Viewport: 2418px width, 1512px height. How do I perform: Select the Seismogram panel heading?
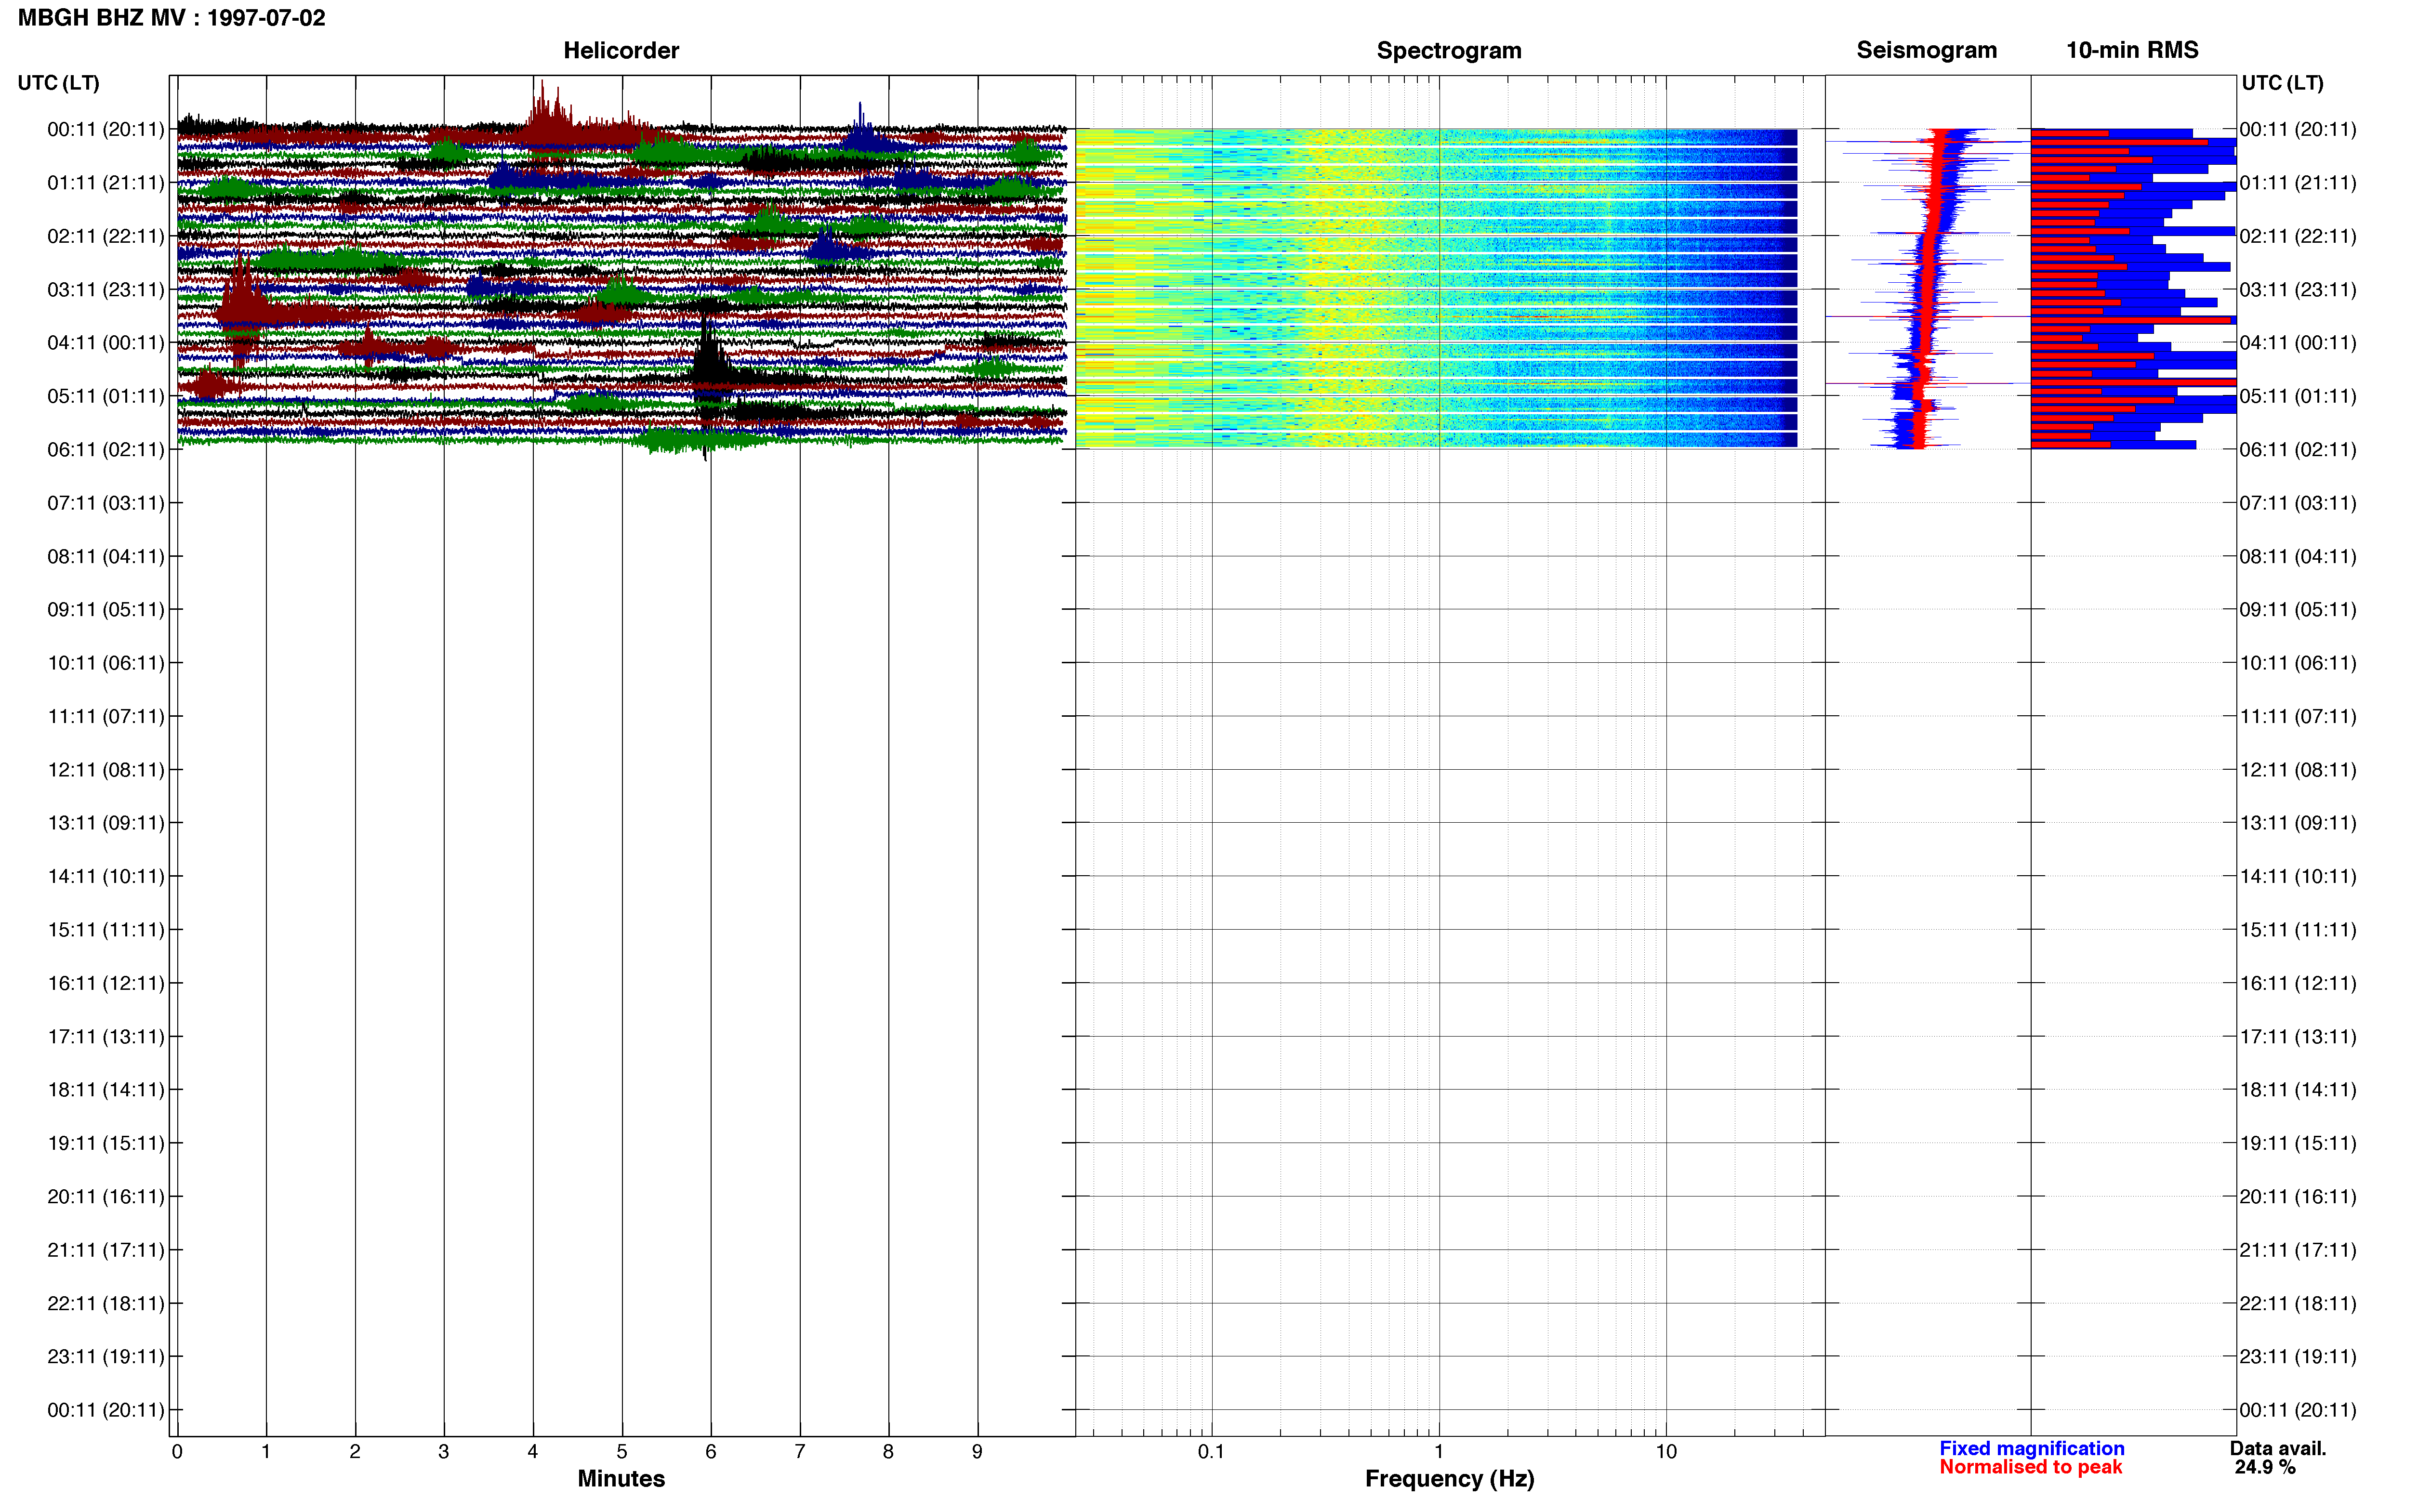pos(1926,50)
